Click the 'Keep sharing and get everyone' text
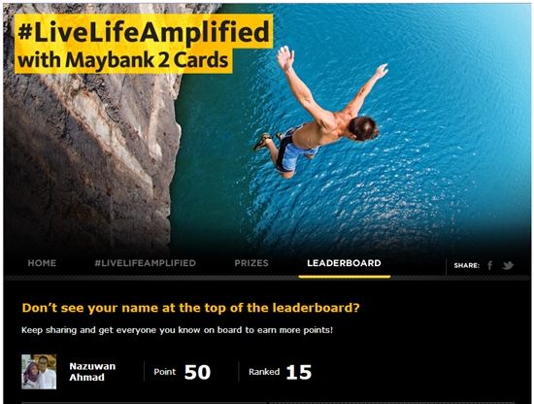 [x=177, y=330]
